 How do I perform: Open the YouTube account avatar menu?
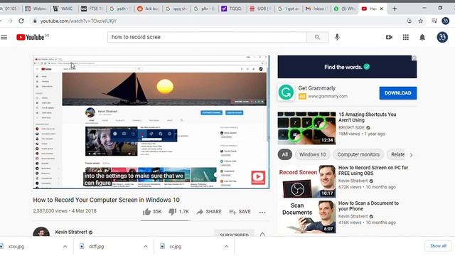tap(442, 37)
